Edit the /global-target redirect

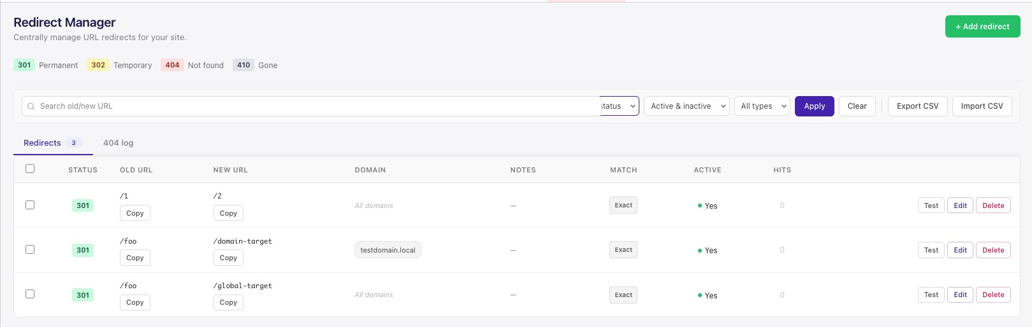tap(961, 295)
